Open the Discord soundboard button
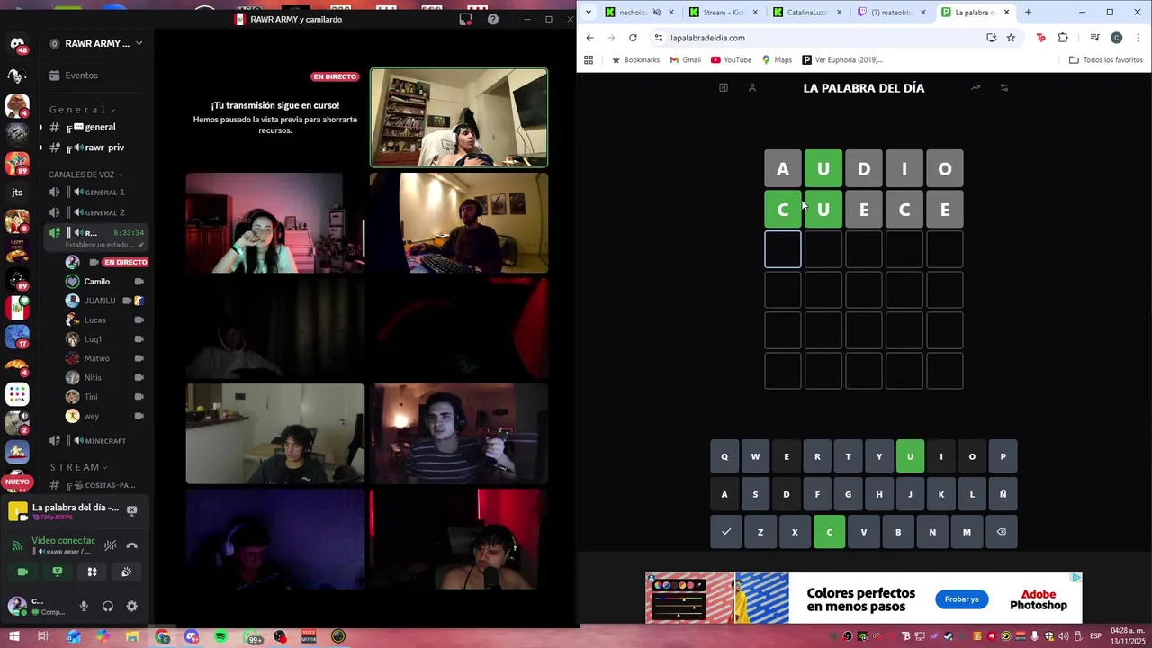Image resolution: width=1152 pixels, height=648 pixels. 126,571
